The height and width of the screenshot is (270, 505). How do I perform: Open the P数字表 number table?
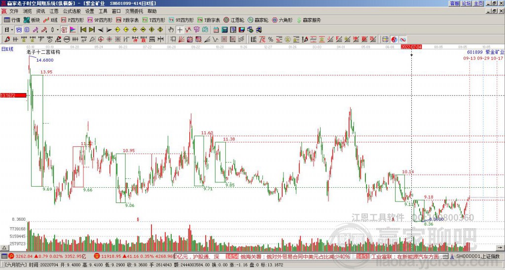[x=127, y=20]
